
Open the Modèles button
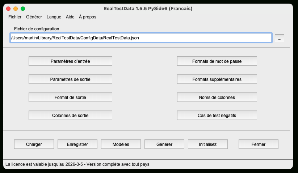pyautogui.click(x=121, y=144)
